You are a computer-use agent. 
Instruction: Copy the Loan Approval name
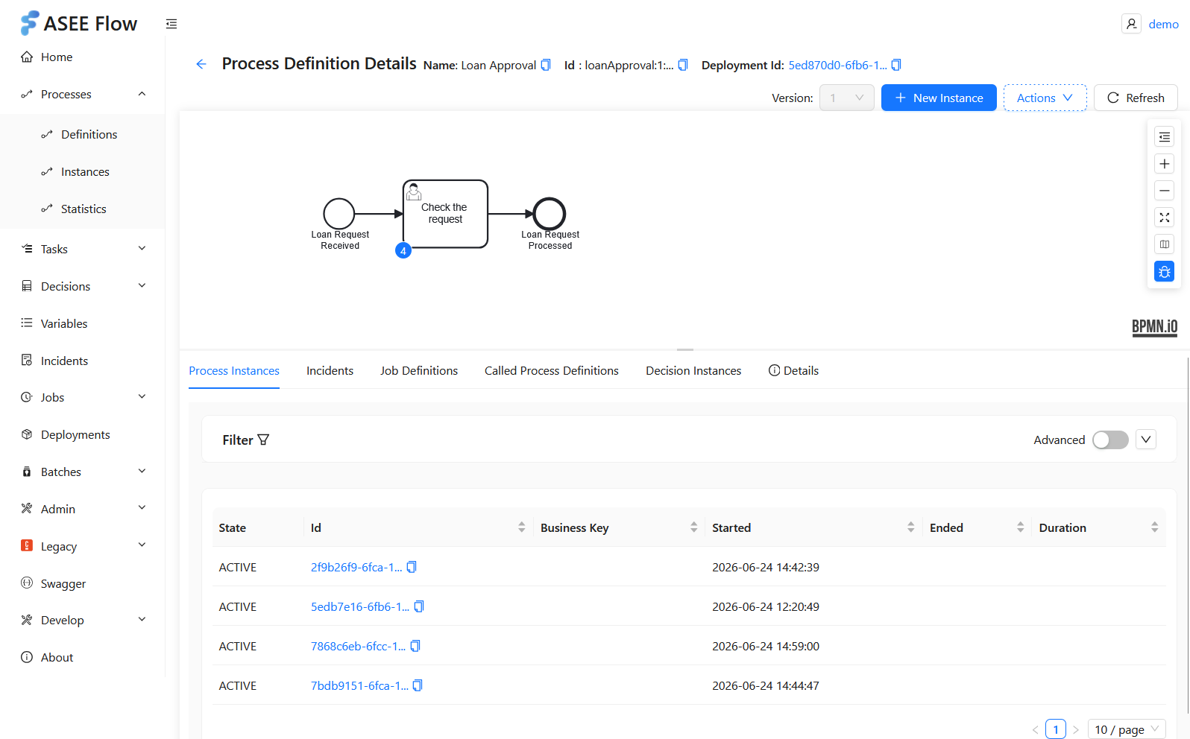(x=546, y=65)
